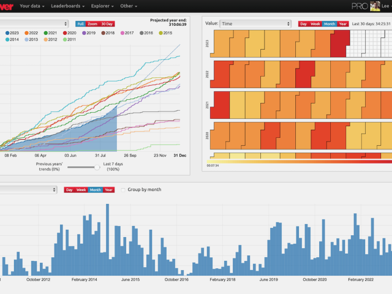392x294 pixels.
Task: Select the Full view on line chart
Action: pyautogui.click(x=80, y=24)
